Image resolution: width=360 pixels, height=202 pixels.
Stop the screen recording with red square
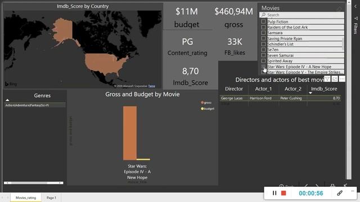283,193
